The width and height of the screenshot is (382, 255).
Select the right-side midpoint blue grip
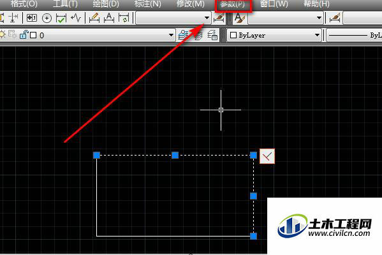[253, 196]
